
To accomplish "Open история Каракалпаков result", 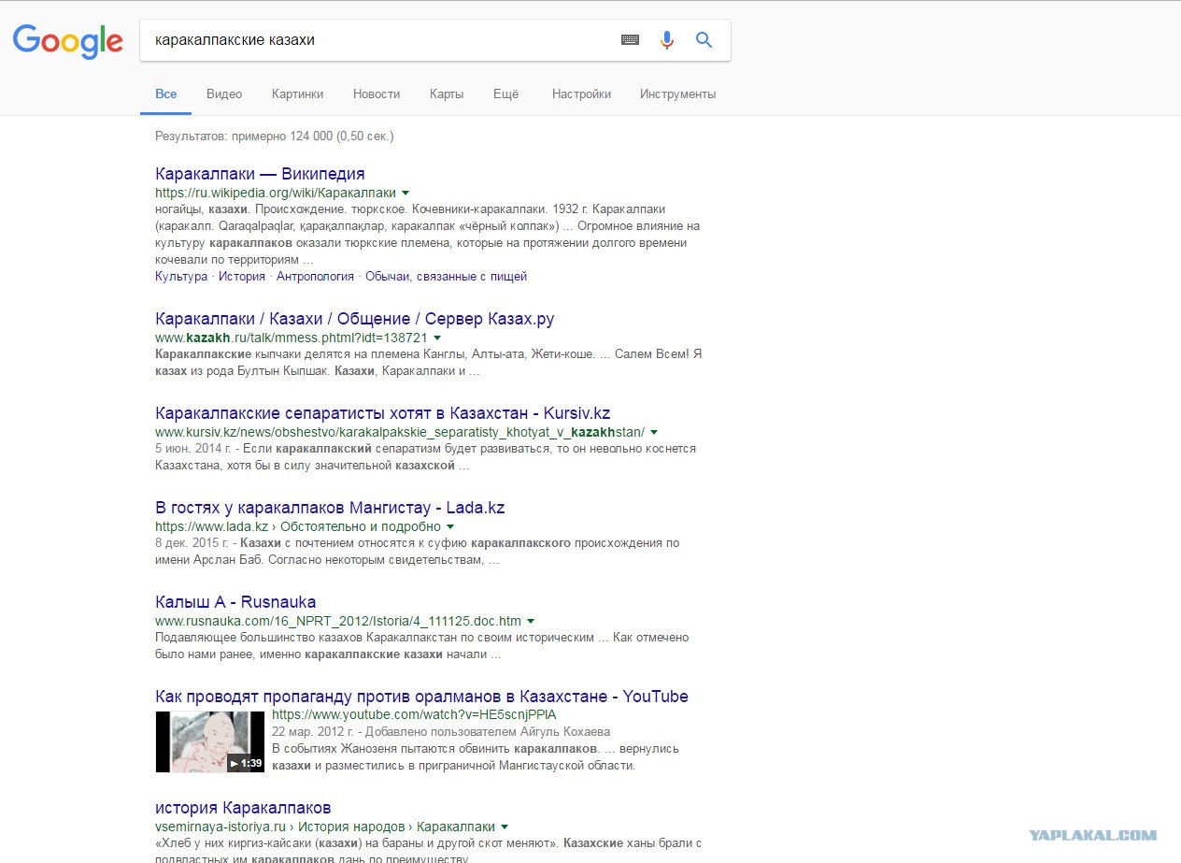I will point(243,808).
